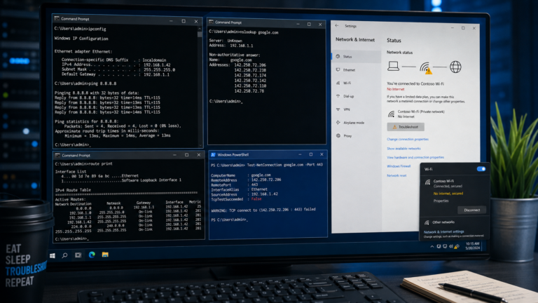Click address 142.250.72.238 in nslookup output
538x303 pixels.
point(250,70)
